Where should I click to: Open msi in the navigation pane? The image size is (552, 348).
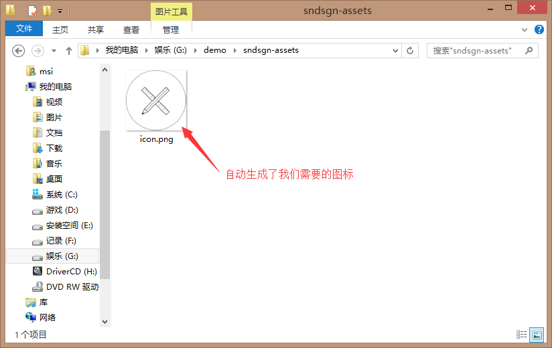pos(46,72)
